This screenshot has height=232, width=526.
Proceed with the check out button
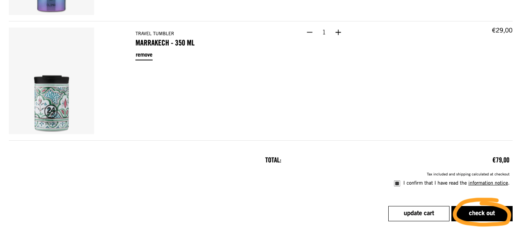[482, 213]
